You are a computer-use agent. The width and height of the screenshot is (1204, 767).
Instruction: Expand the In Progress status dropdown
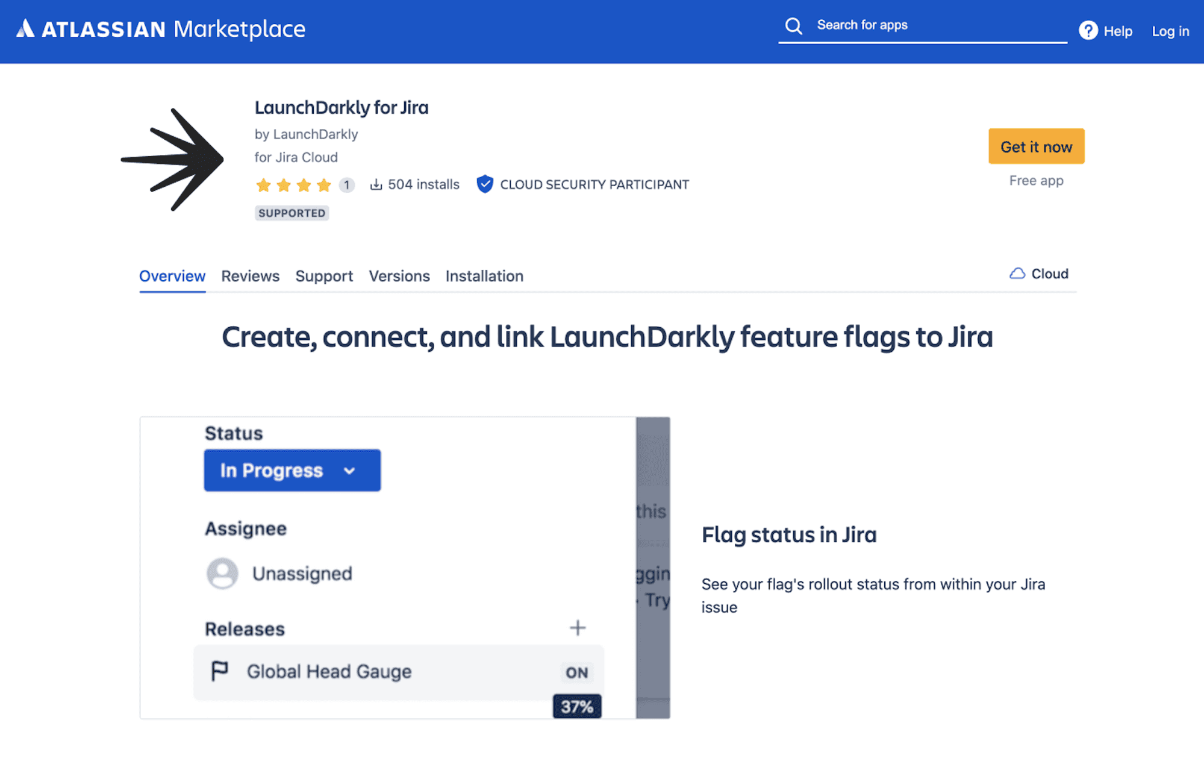click(292, 471)
